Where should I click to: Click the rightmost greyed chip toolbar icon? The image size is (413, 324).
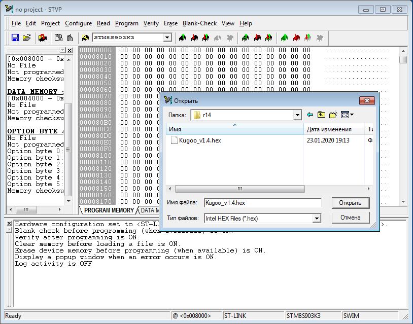(x=320, y=38)
